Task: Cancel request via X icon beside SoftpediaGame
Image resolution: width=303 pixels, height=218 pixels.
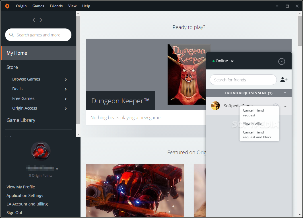Action: point(276,106)
